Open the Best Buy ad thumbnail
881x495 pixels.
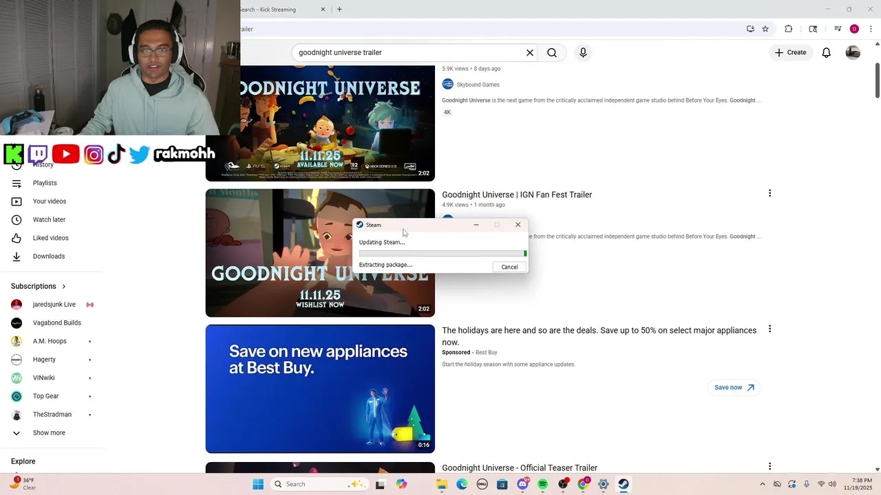[x=320, y=388]
